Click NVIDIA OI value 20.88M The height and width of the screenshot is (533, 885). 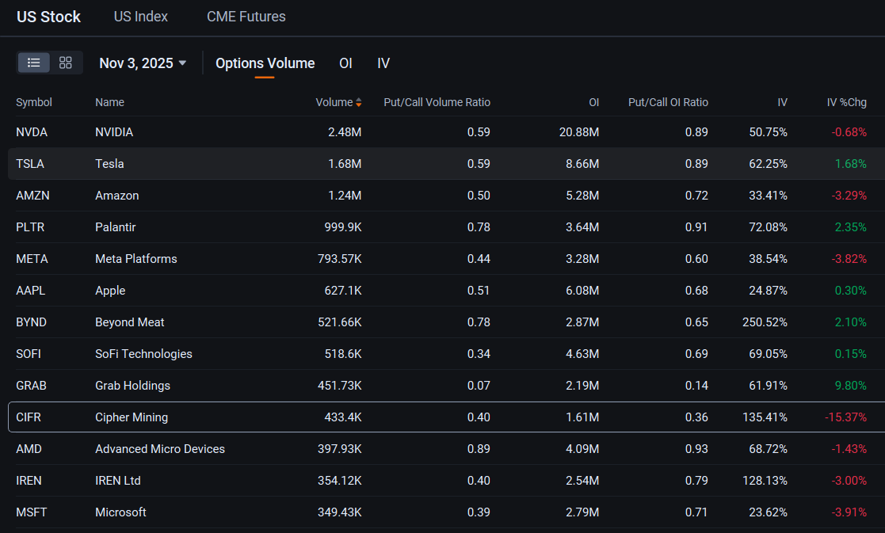[579, 132]
